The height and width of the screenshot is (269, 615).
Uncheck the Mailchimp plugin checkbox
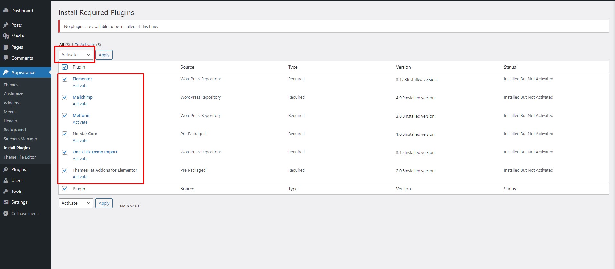tap(65, 97)
